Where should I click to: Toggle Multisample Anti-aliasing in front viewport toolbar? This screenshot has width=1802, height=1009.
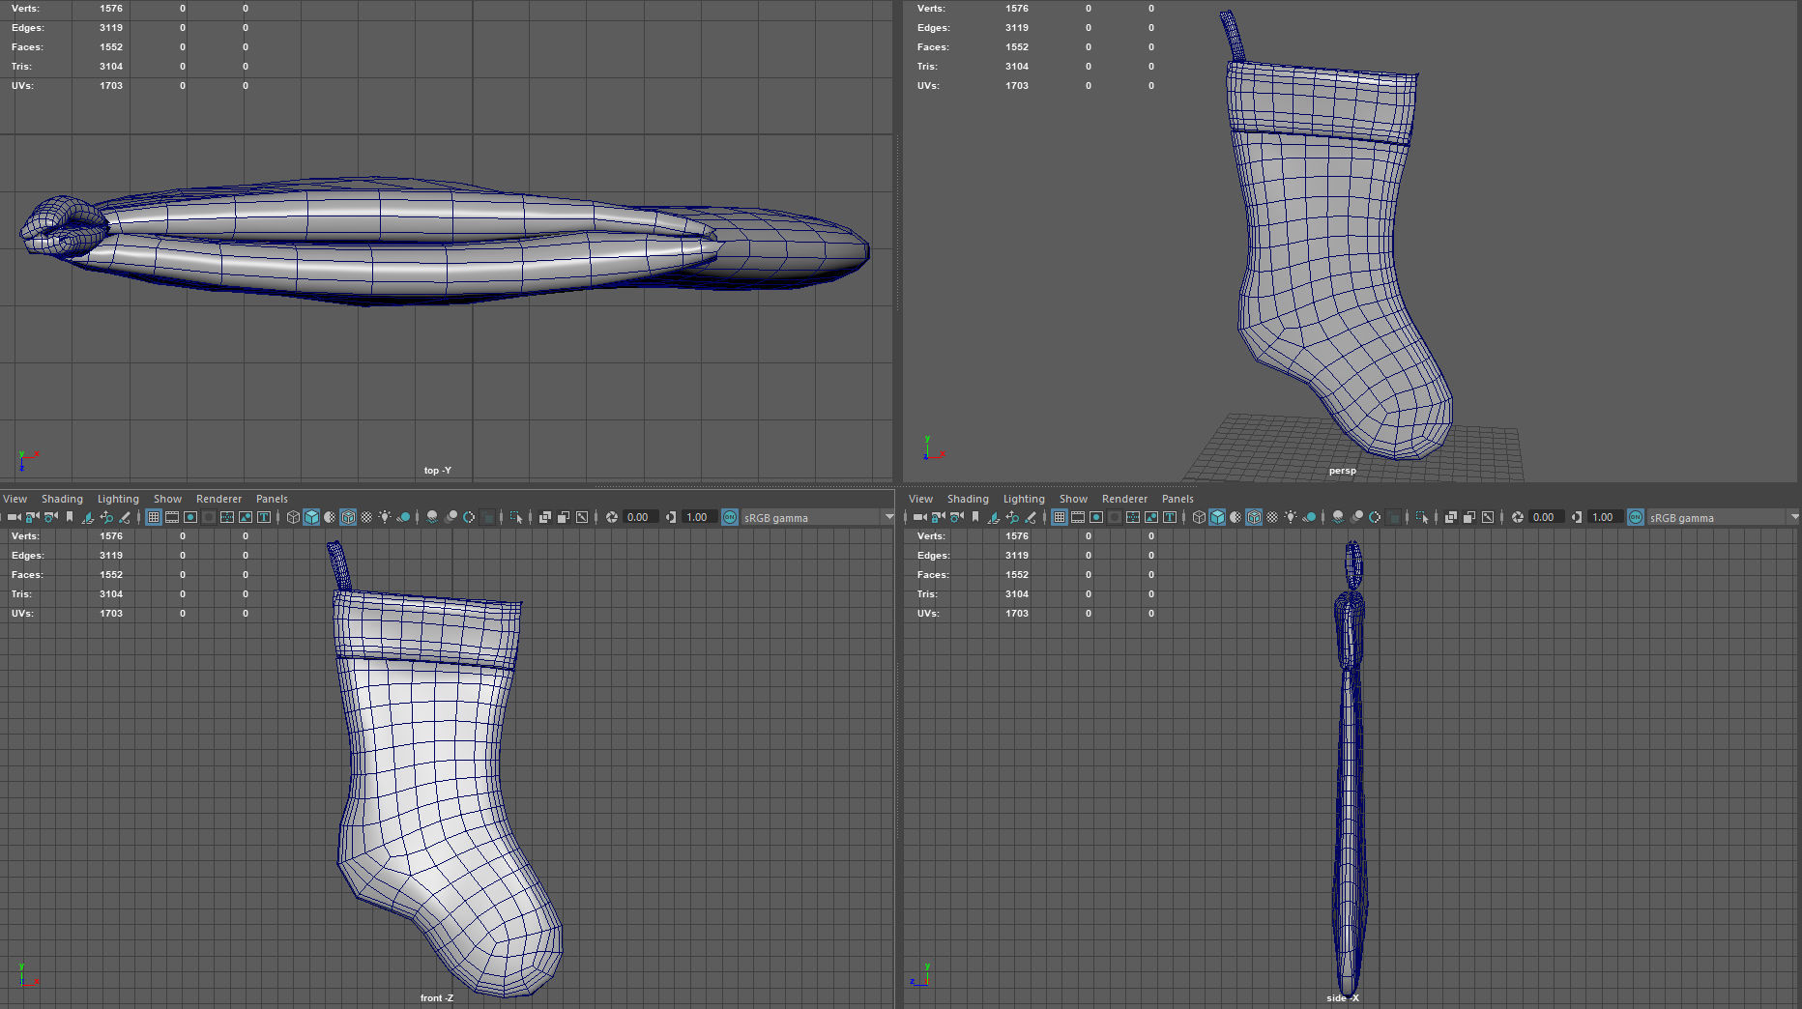(469, 517)
